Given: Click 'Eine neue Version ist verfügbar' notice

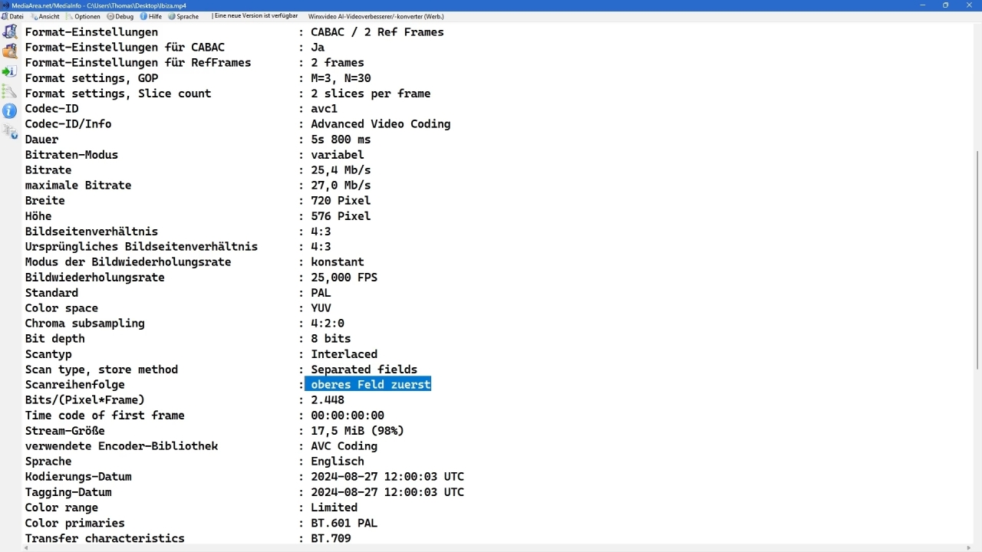Looking at the screenshot, I should click(x=256, y=16).
